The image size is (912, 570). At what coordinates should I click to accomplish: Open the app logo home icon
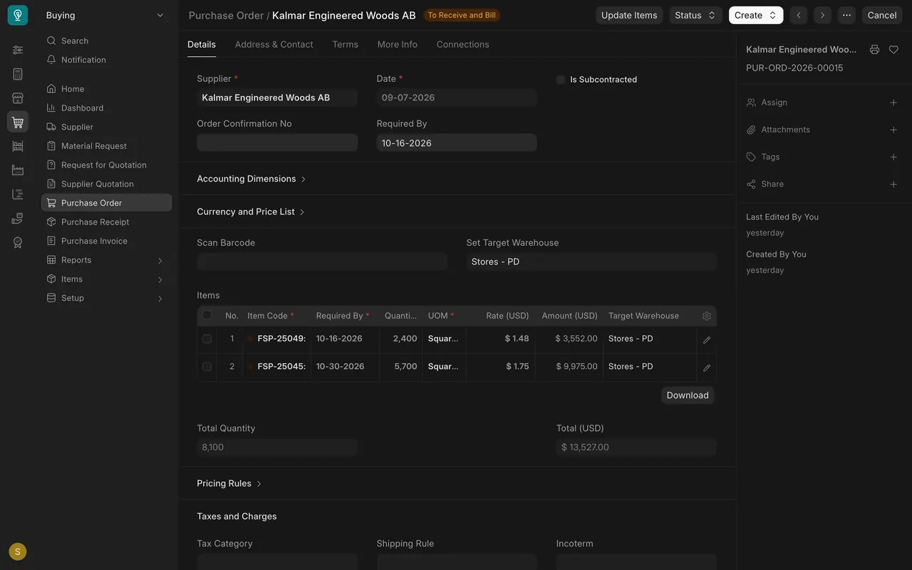18,15
